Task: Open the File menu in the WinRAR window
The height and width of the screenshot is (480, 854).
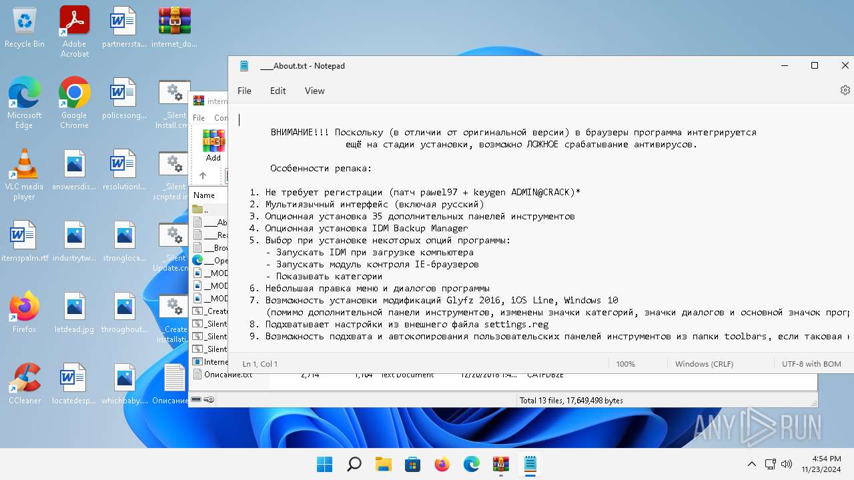Action: [199, 118]
